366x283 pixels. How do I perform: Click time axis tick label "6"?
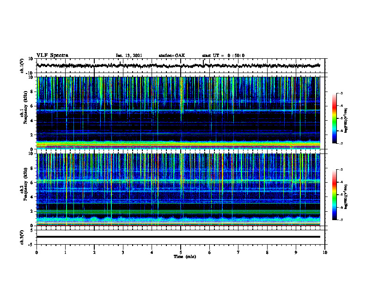pos(210,252)
